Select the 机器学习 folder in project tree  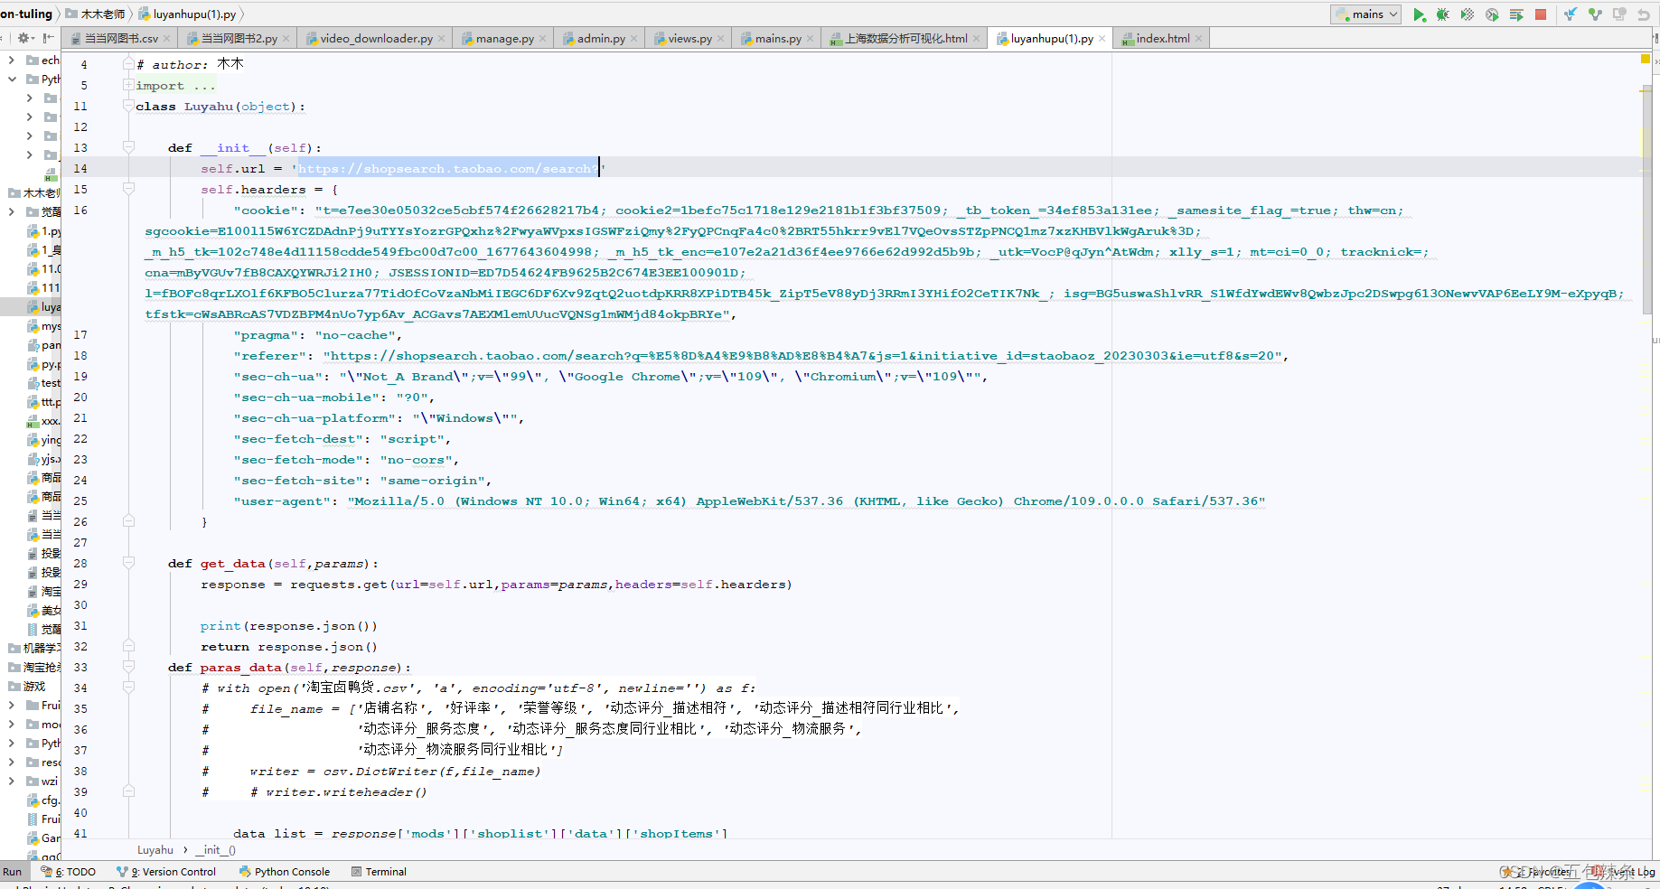pyautogui.click(x=35, y=649)
